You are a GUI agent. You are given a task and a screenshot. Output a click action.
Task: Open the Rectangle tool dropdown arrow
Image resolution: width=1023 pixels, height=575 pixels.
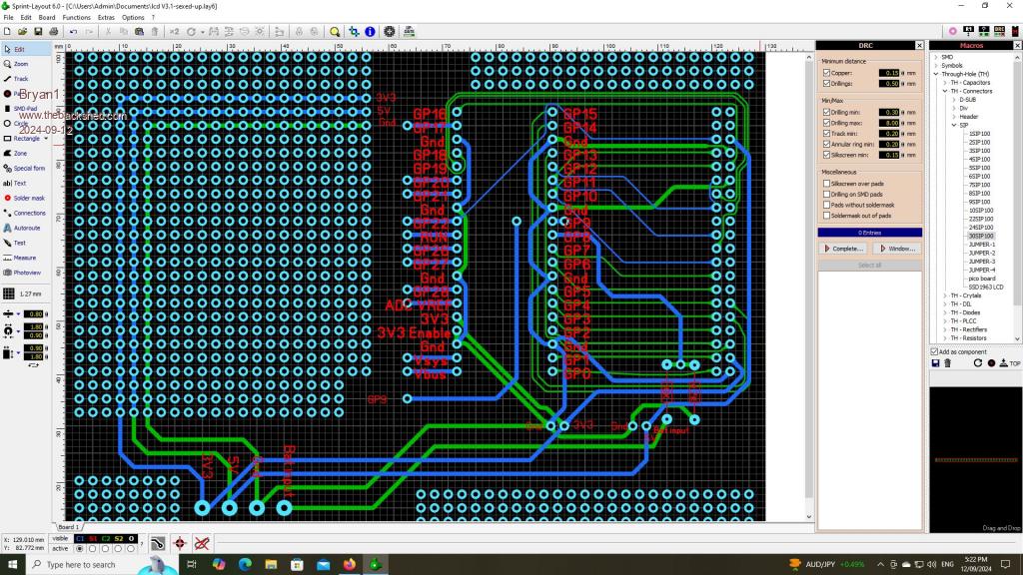point(46,138)
